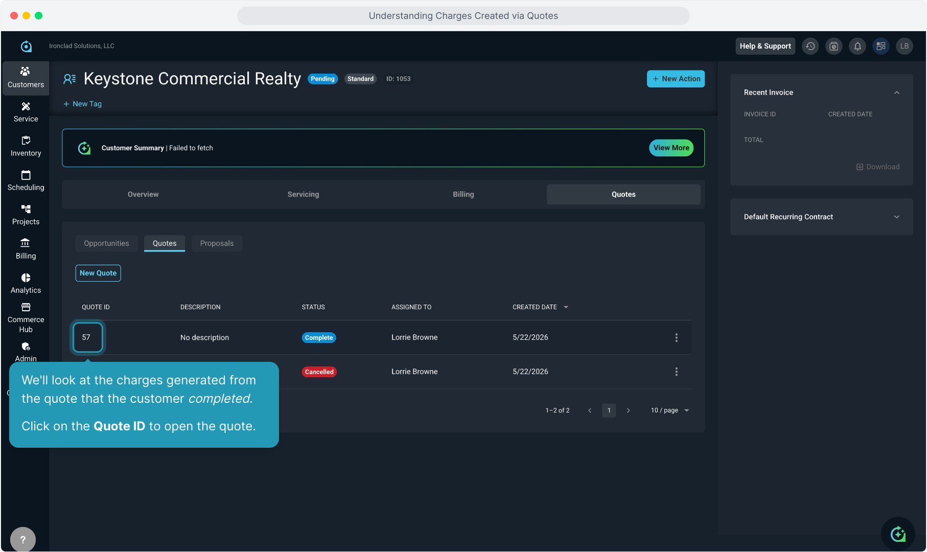Click the Complete status badge
This screenshot has height=552, width=927.
[319, 338]
